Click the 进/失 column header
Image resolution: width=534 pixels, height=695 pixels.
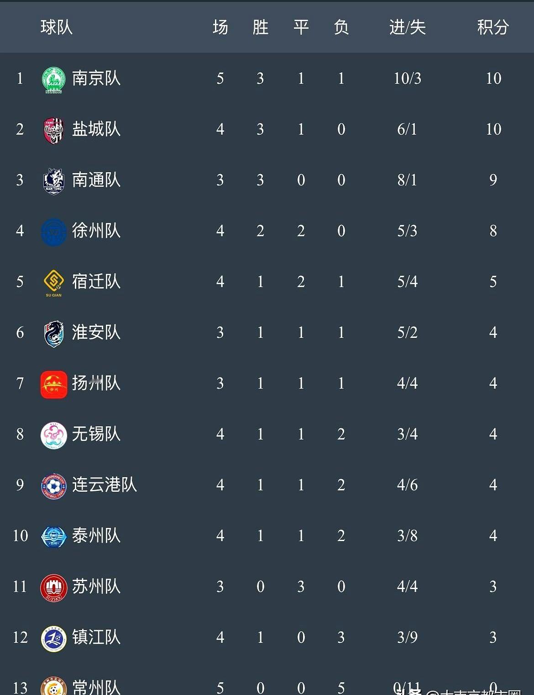(407, 27)
